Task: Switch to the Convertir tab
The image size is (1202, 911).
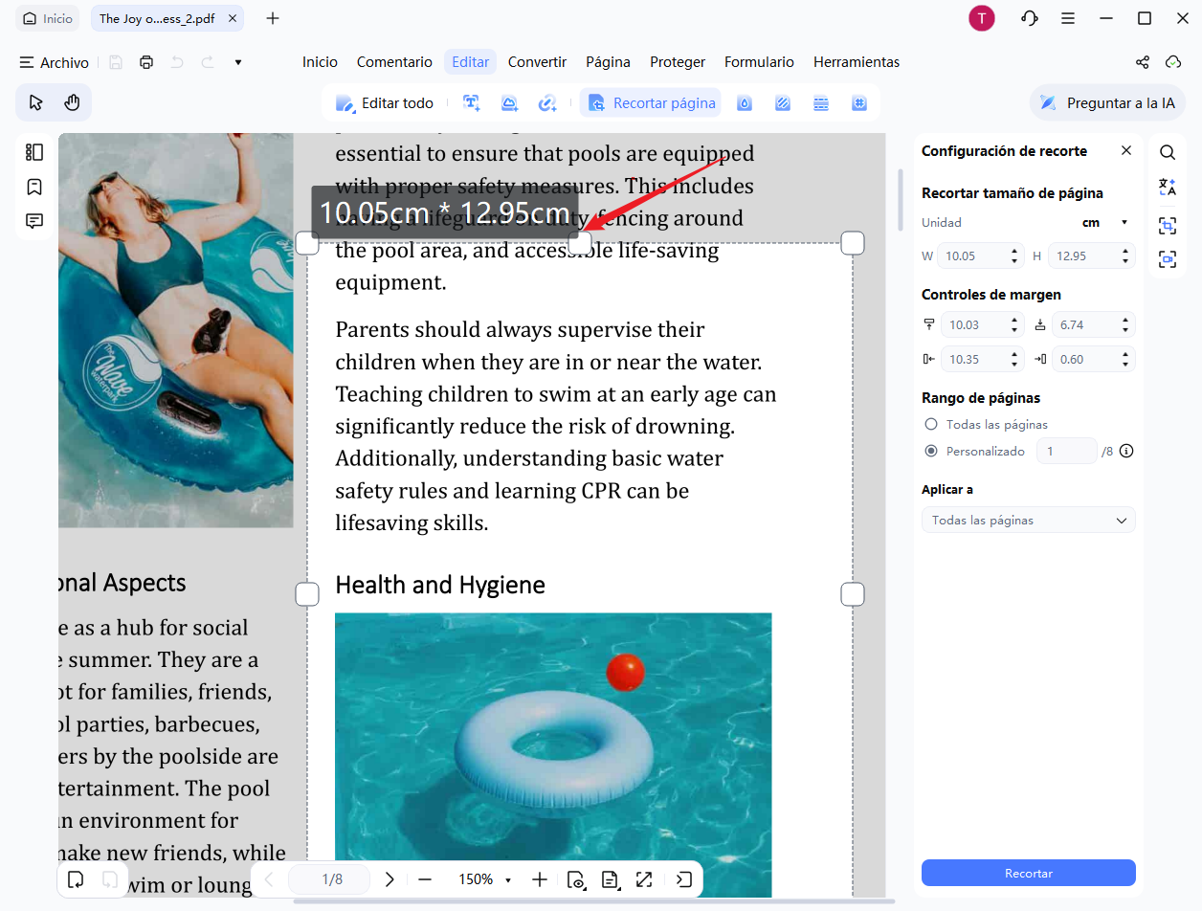Action: 537,62
